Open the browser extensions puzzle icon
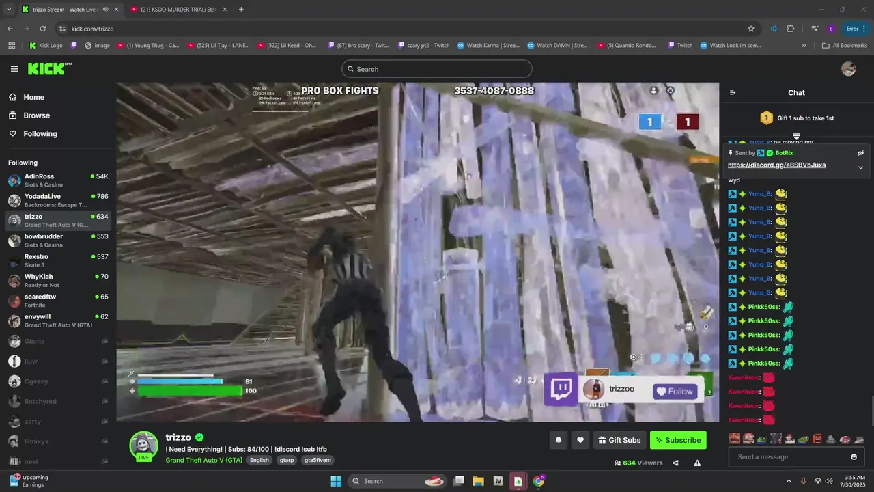Viewport: 874px width, 492px height. click(791, 29)
